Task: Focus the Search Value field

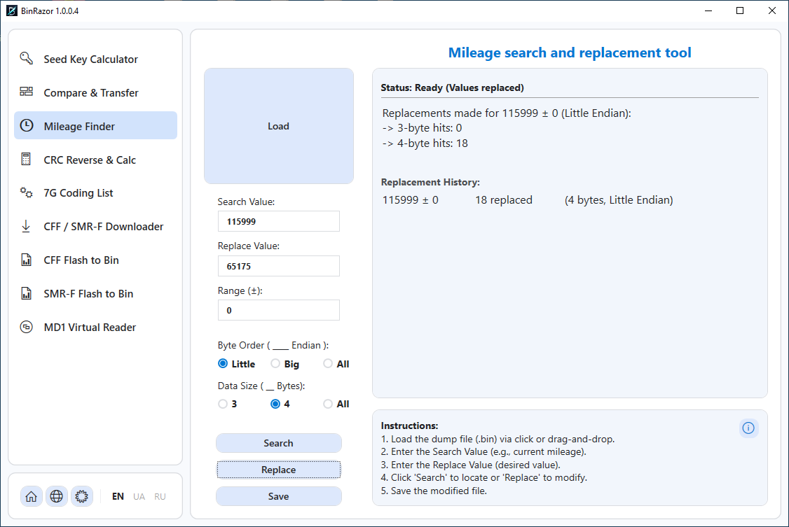Action: click(x=279, y=222)
